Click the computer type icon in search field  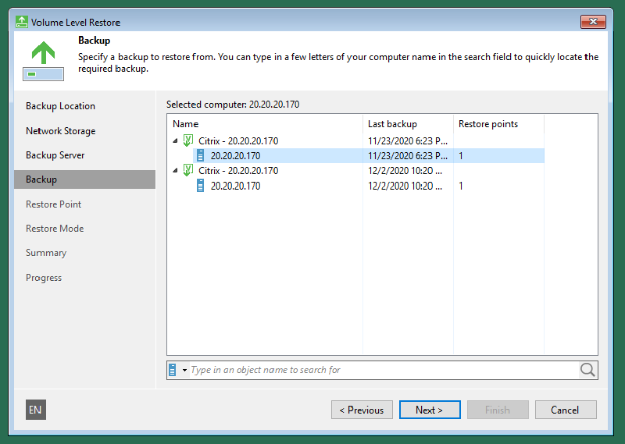(173, 370)
